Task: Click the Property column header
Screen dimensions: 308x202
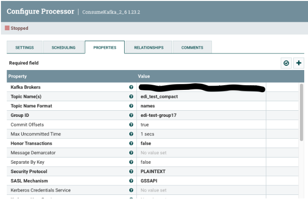Action: 18,76
